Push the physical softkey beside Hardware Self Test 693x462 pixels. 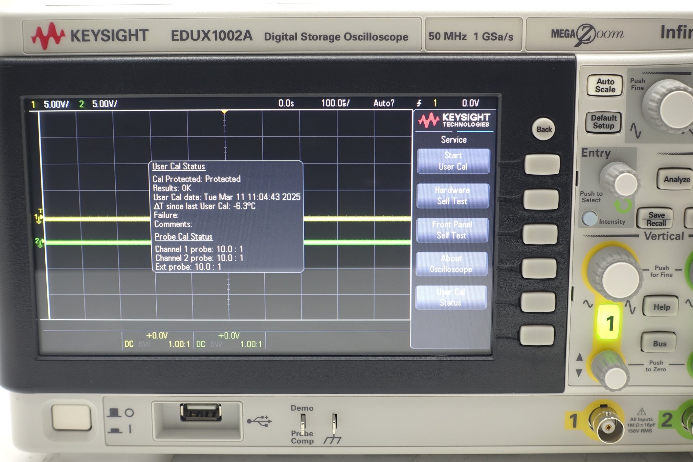click(x=541, y=199)
